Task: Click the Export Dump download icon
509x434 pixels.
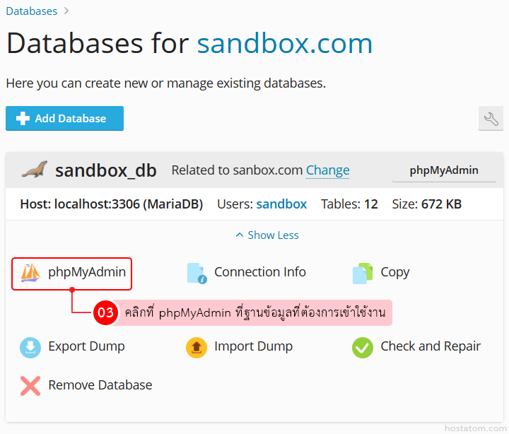Action: click(x=30, y=347)
